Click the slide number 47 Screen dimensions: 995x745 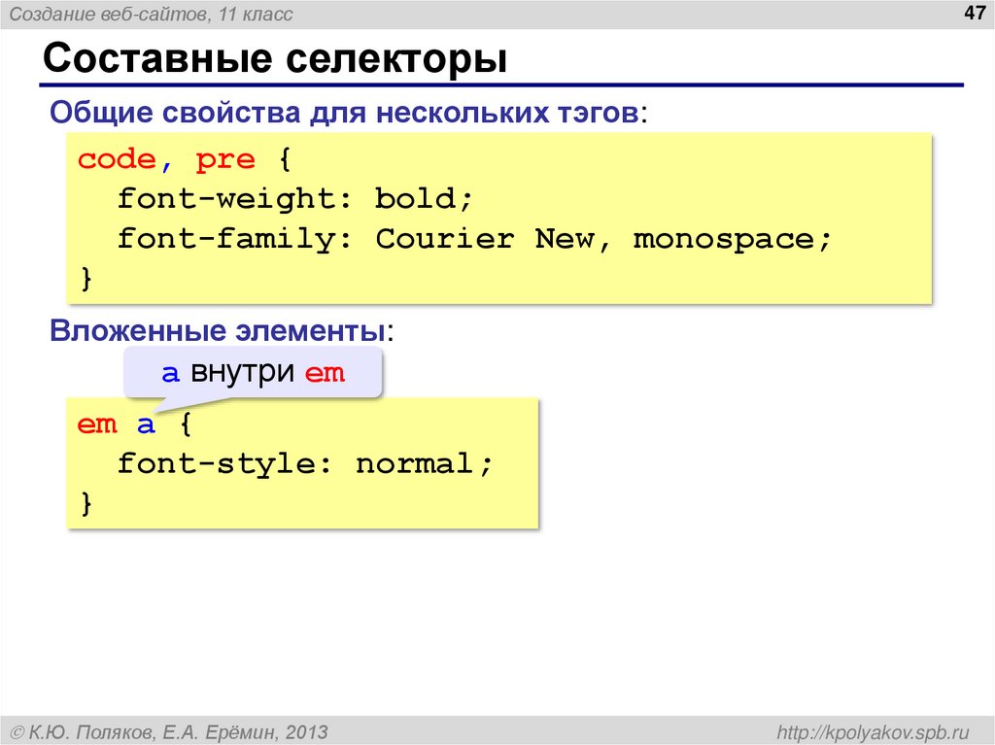pyautogui.click(x=976, y=13)
